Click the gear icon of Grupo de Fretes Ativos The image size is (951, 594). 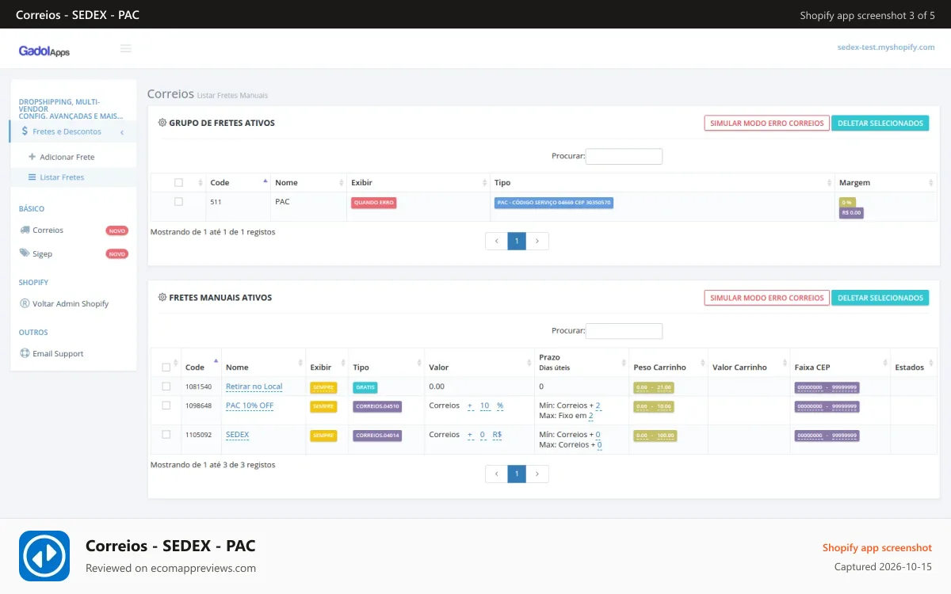point(162,123)
